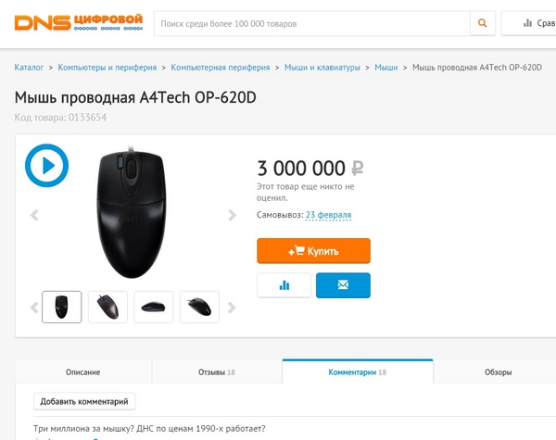Image resolution: width=556 pixels, height=440 pixels.
Task: Select the side-view mouse thumbnail
Action: [x=154, y=307]
